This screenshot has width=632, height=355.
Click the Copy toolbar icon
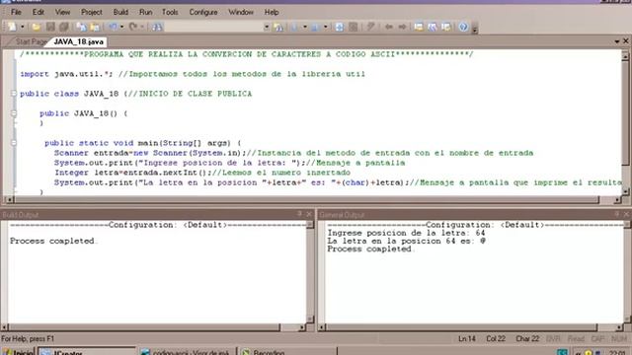(82, 27)
